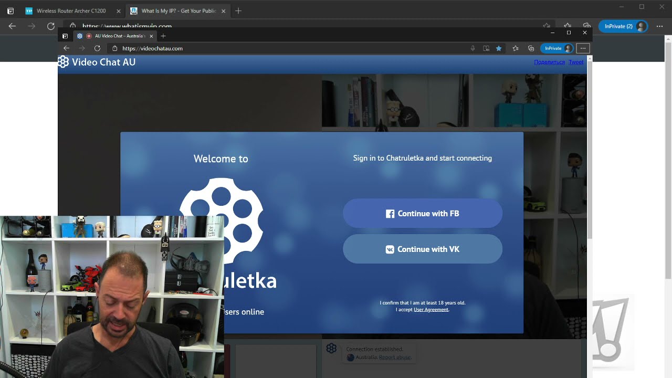
Task: Click InPrivate (2) button in background window
Action: pos(623,26)
